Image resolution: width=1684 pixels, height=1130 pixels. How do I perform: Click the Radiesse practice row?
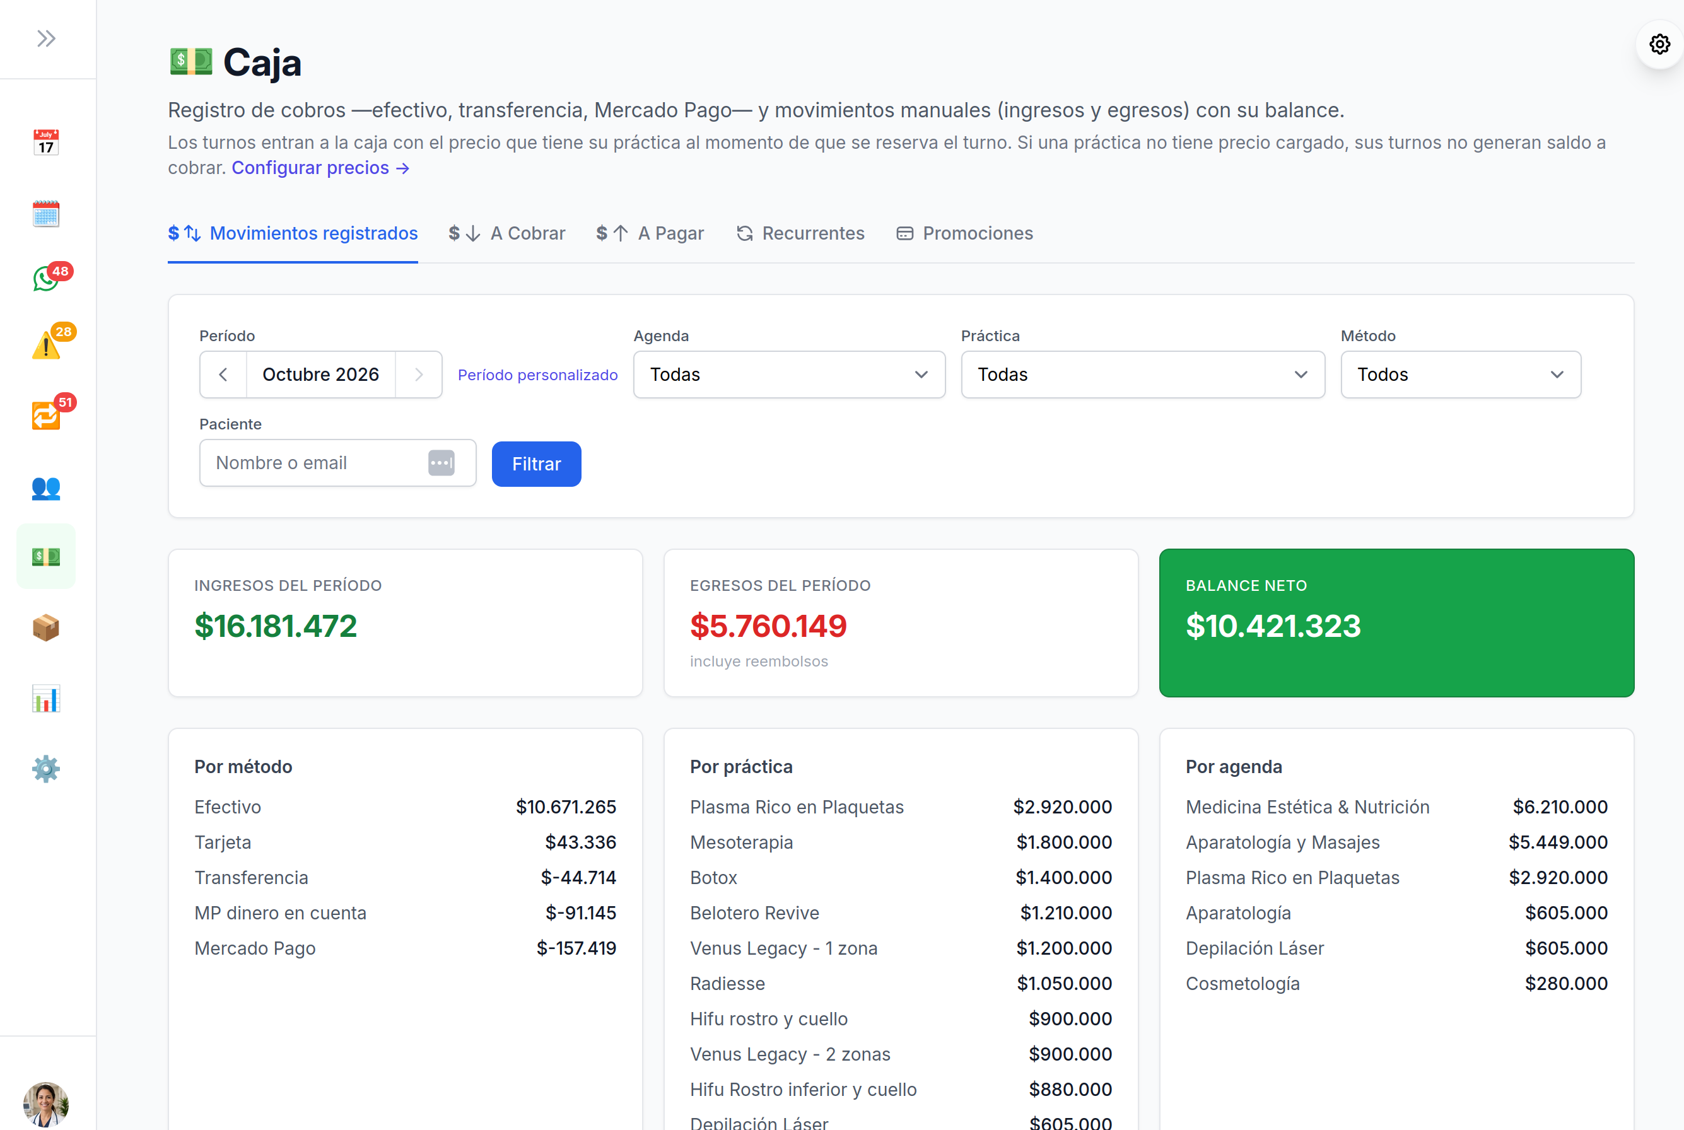901,984
